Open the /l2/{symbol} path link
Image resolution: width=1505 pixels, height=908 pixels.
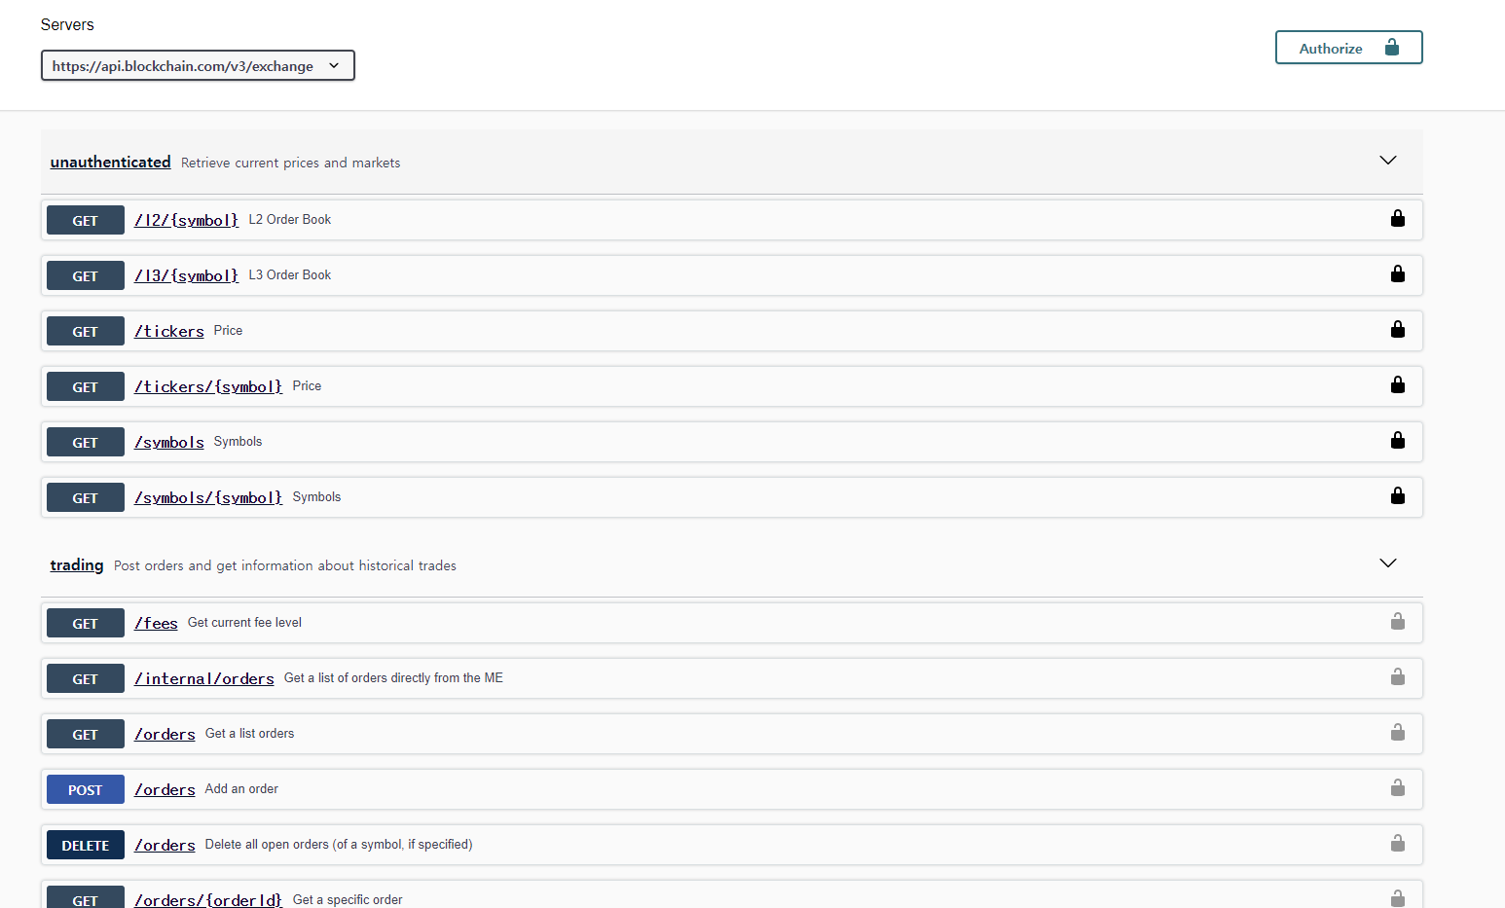[186, 220]
